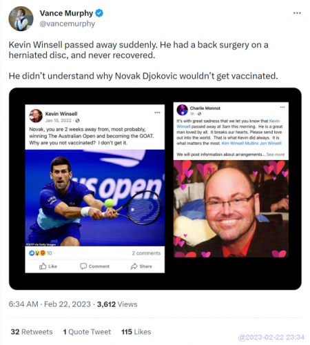View the 115 Likes list
This screenshot has width=310, height=345.
136,332
